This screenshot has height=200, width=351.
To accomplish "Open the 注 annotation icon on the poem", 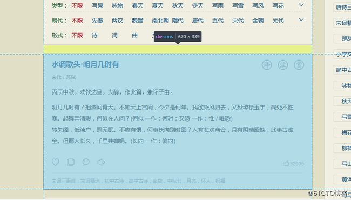I will point(283,65).
